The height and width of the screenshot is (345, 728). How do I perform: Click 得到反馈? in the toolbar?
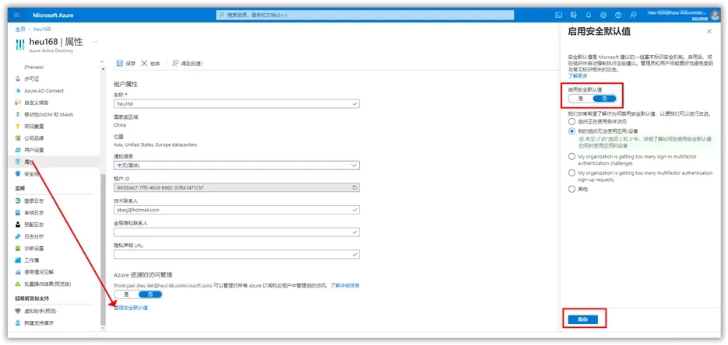coord(187,64)
